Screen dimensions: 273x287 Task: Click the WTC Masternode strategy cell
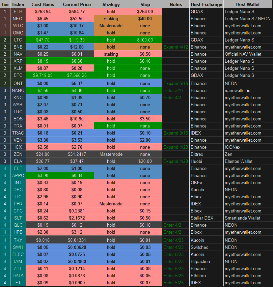click(x=111, y=26)
